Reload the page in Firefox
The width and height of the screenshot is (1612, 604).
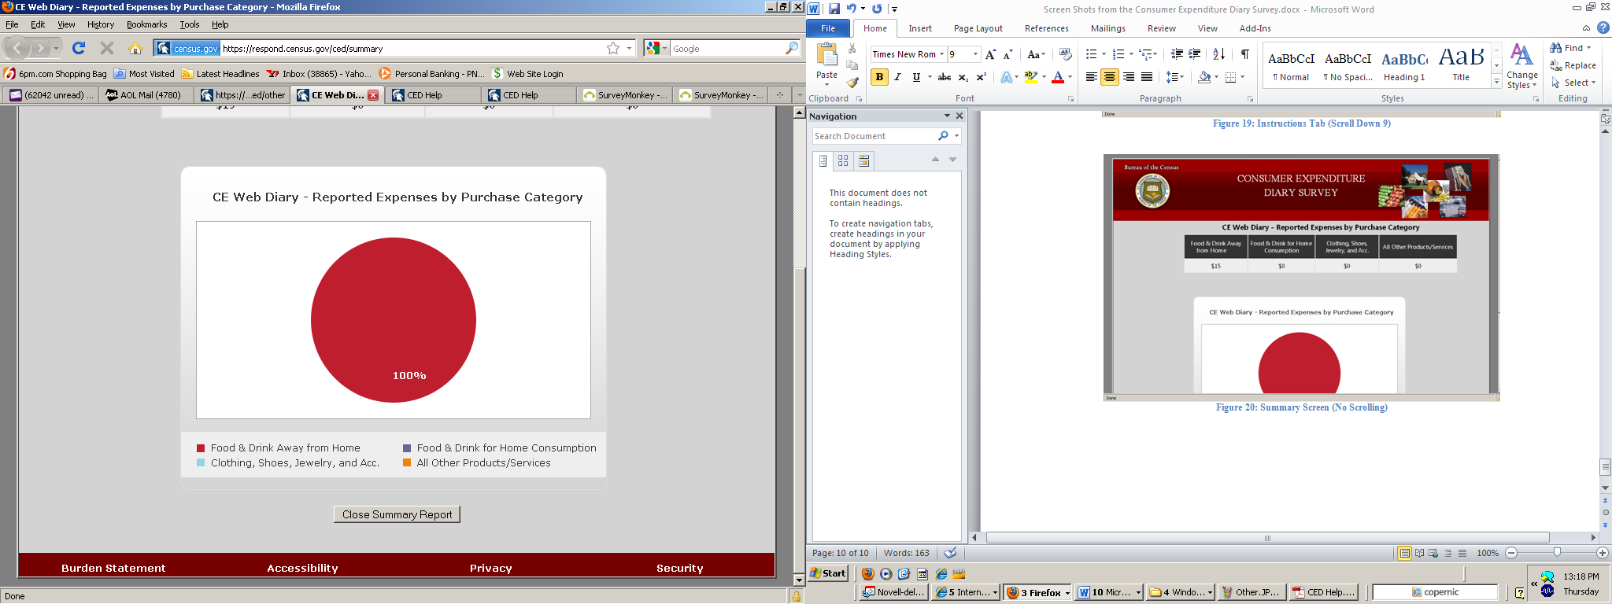point(79,49)
